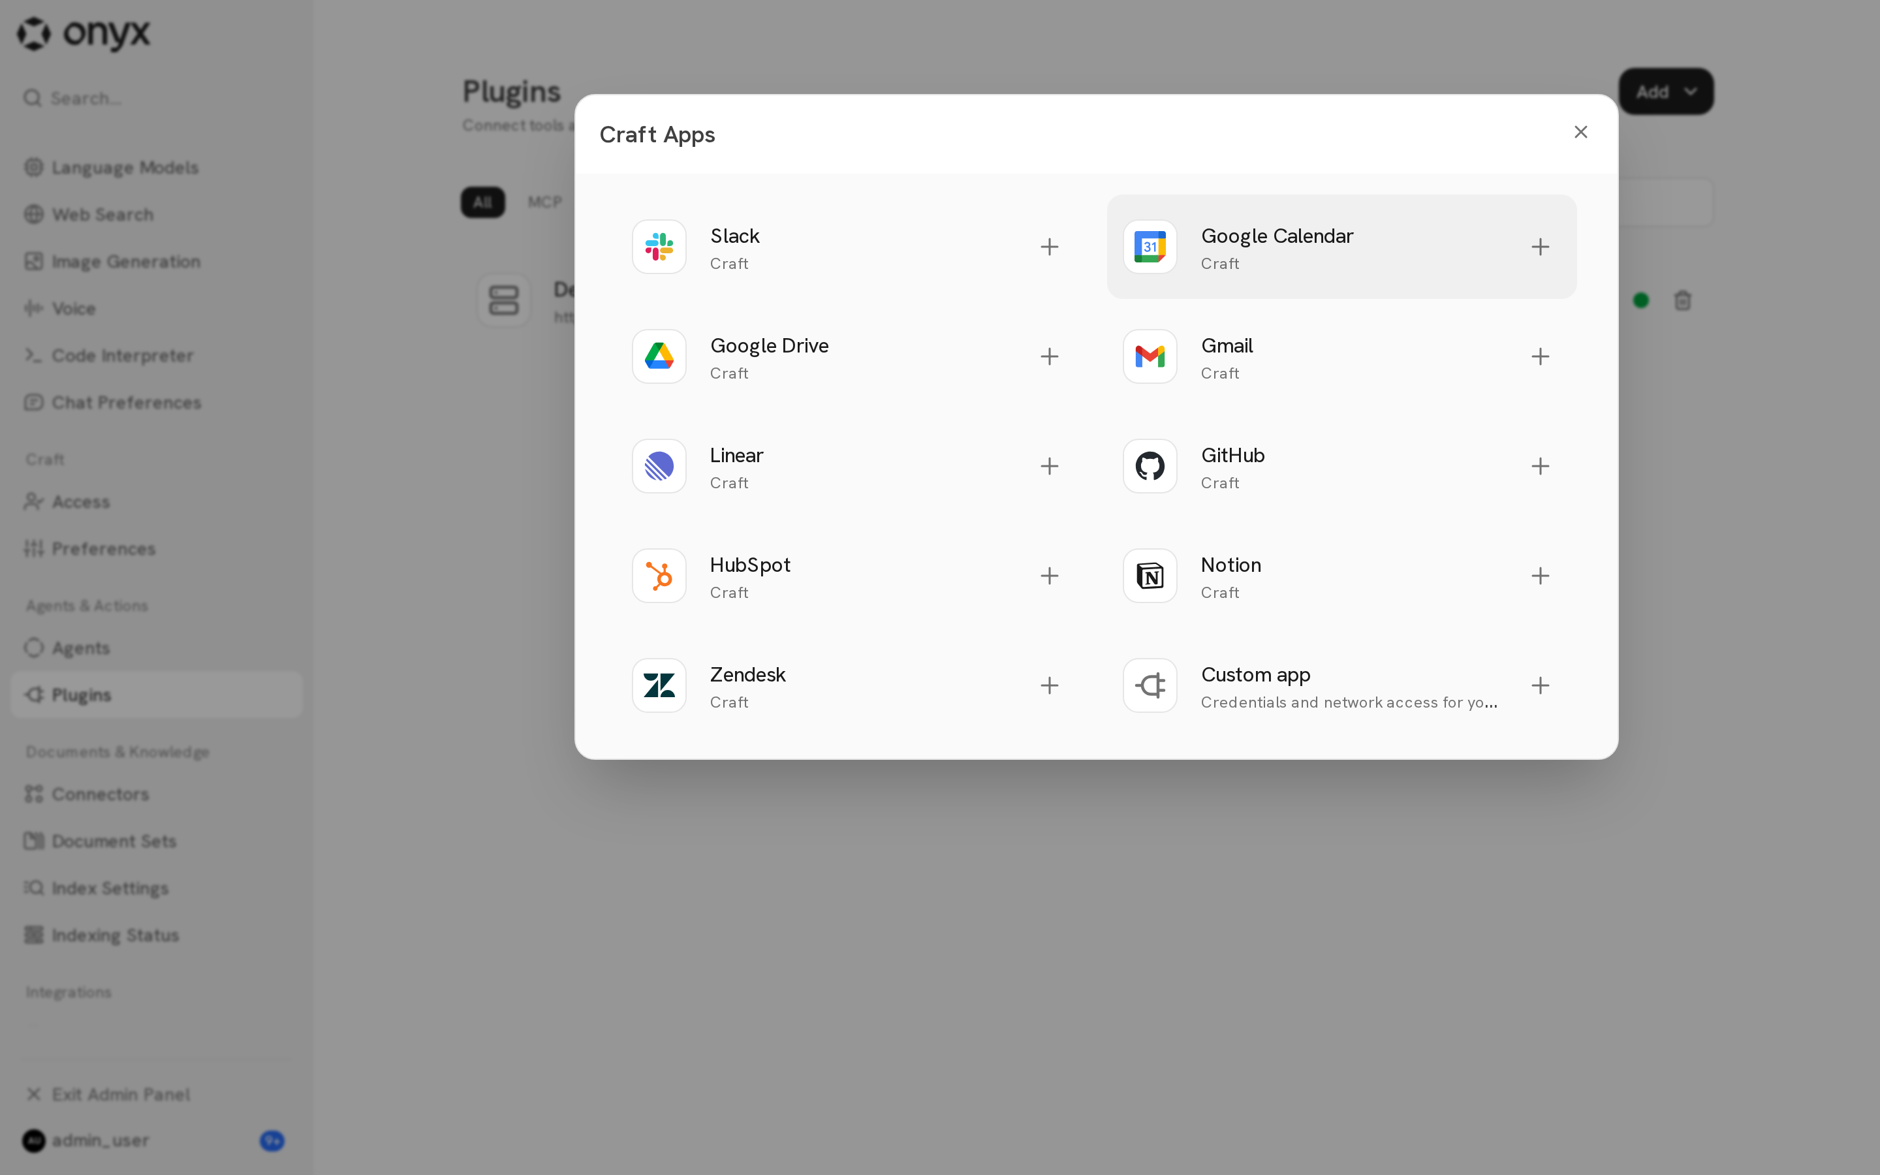Add the Slack Craft app via plus
The width and height of the screenshot is (1880, 1175).
[x=1049, y=246]
